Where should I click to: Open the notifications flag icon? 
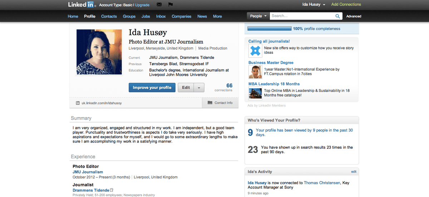pyautogui.click(x=171, y=5)
